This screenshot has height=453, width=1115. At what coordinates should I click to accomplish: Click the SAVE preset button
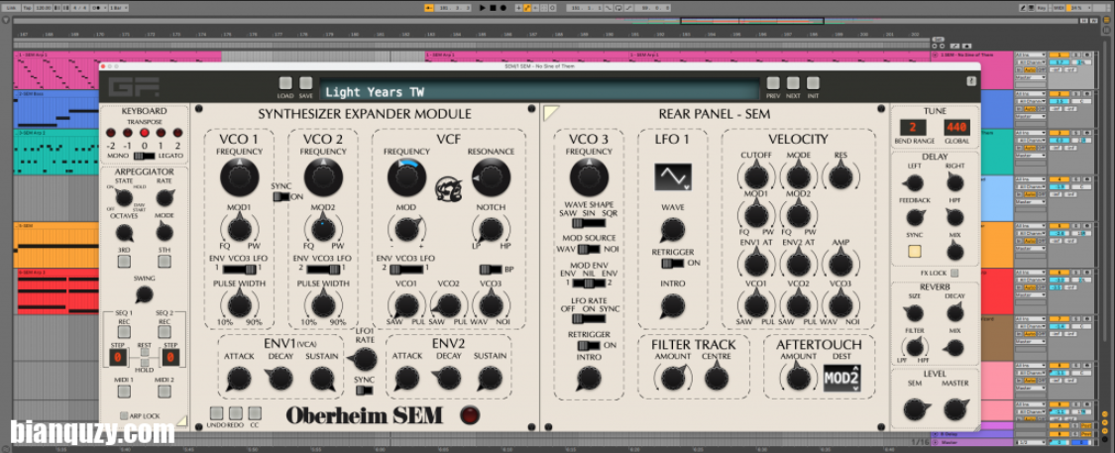click(x=306, y=83)
